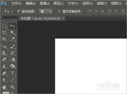The image size is (127, 94).
Task: Collapse the toolbox with double-arrow
Action: point(2,17)
